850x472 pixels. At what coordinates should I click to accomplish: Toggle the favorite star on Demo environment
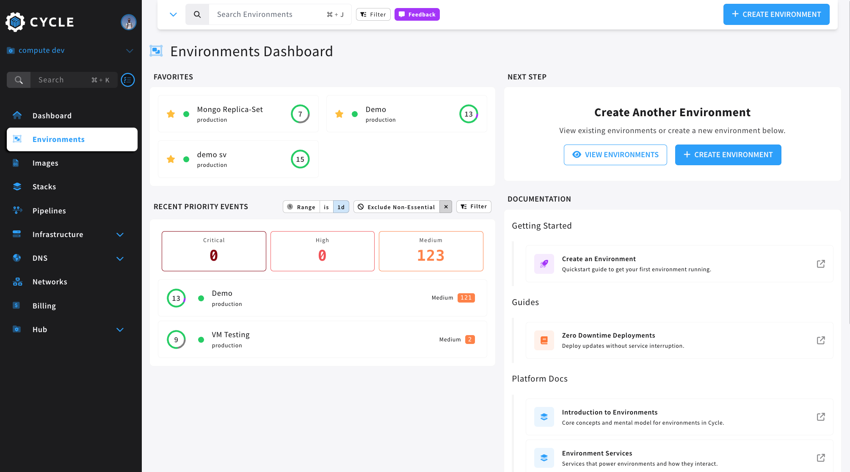click(339, 114)
